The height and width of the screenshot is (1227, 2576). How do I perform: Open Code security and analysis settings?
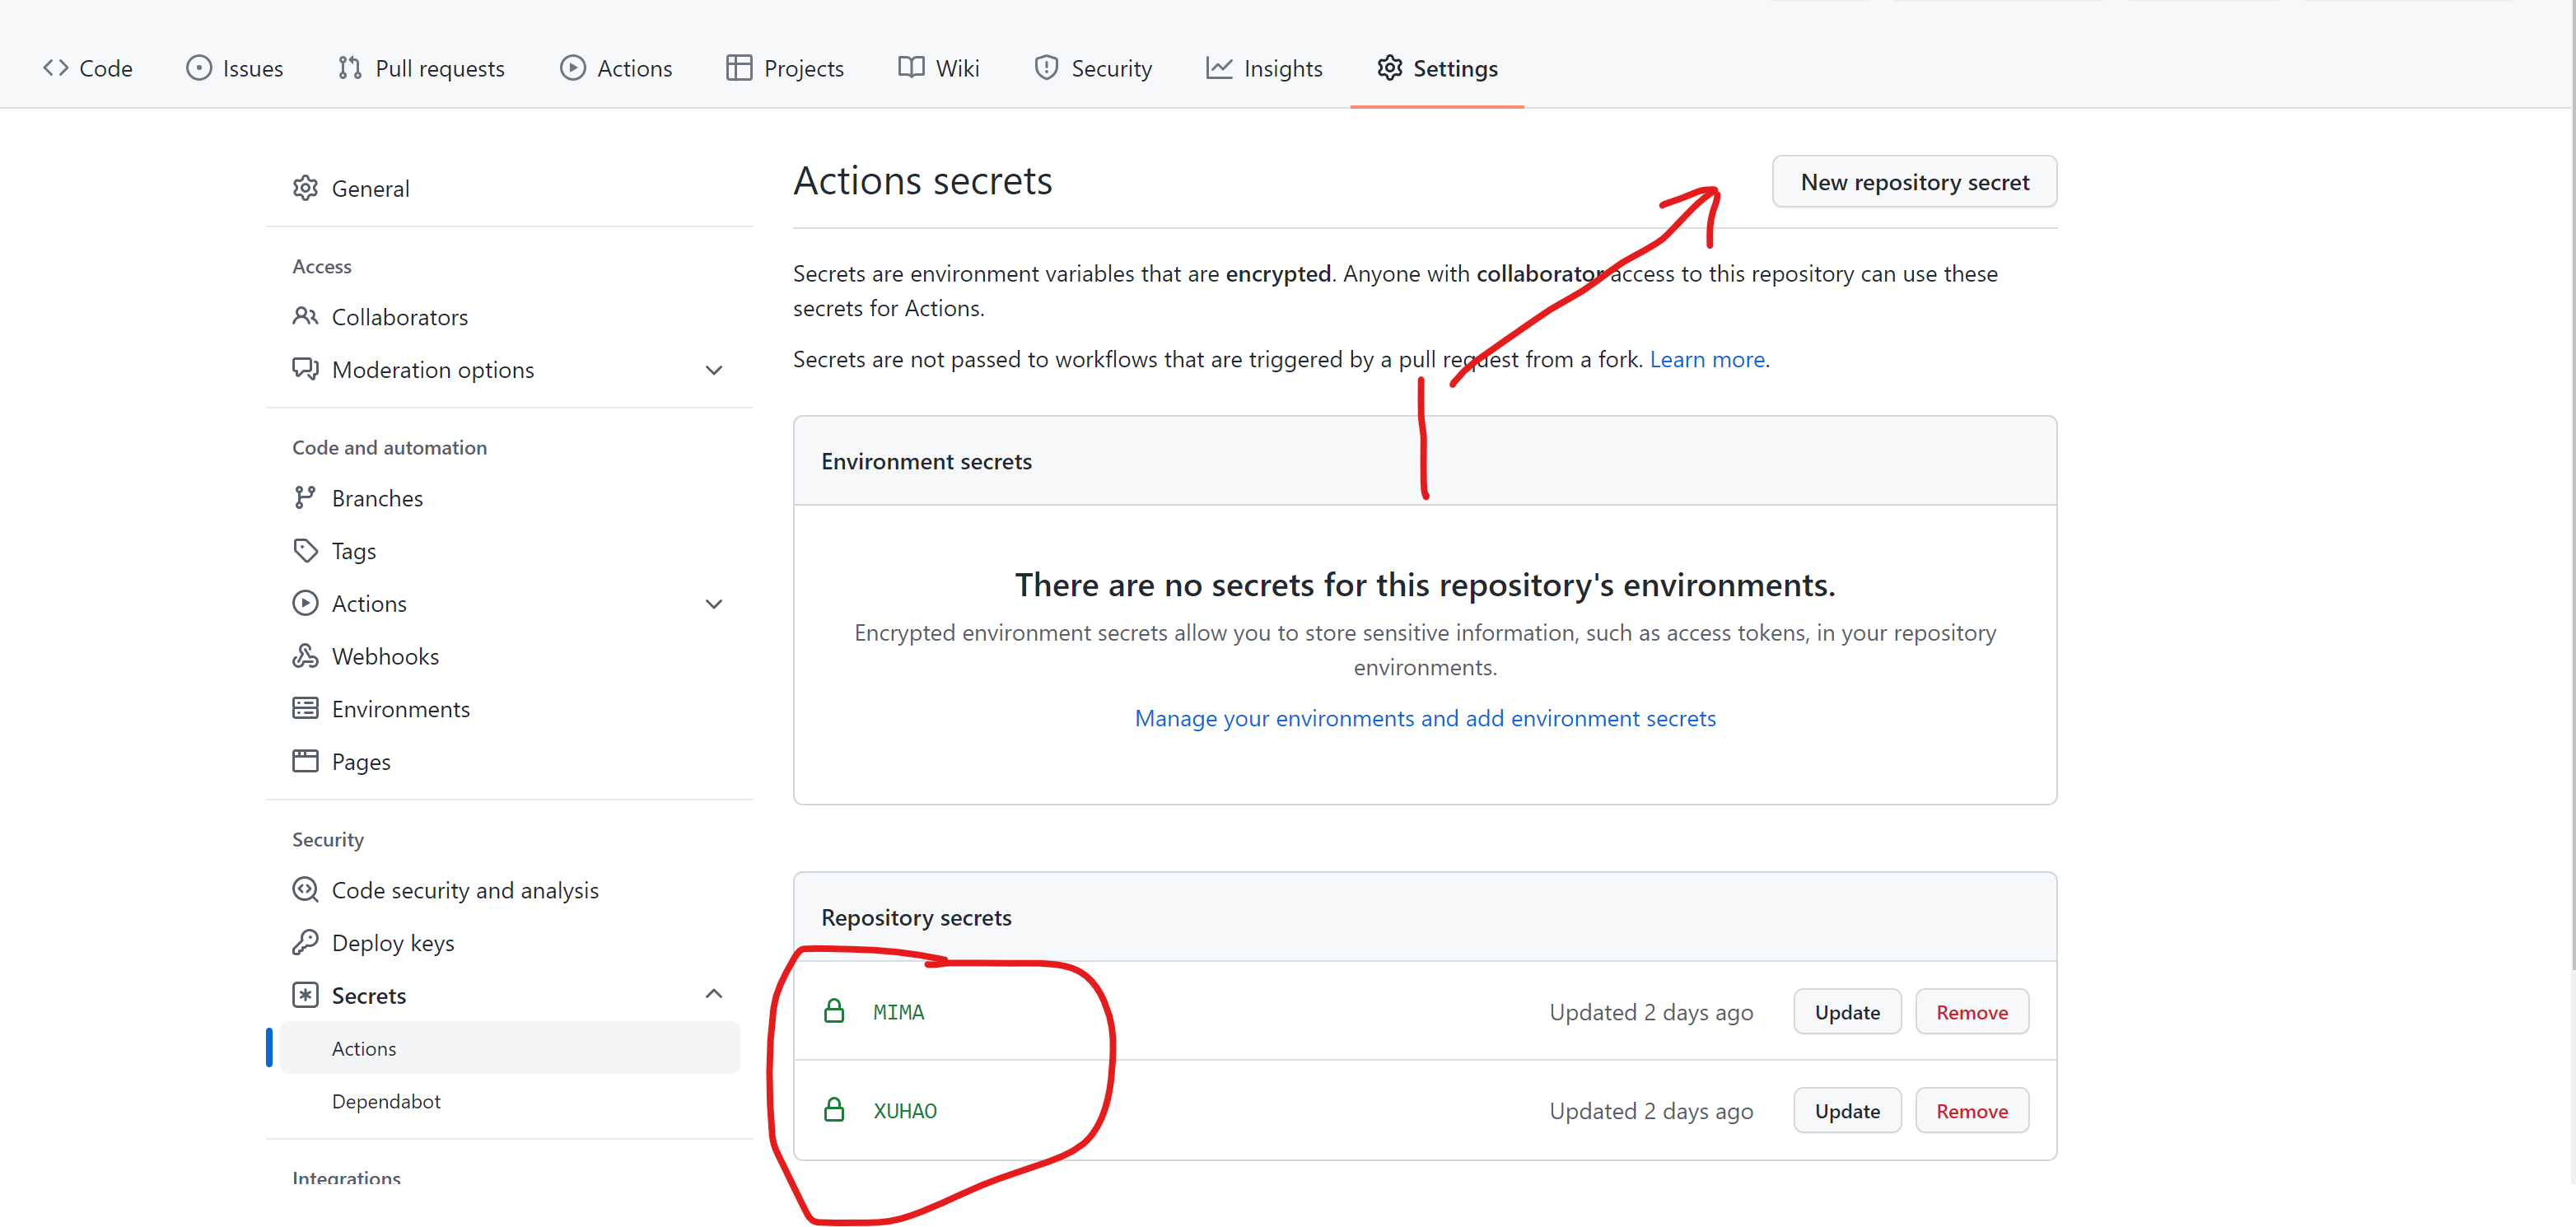pos(464,890)
